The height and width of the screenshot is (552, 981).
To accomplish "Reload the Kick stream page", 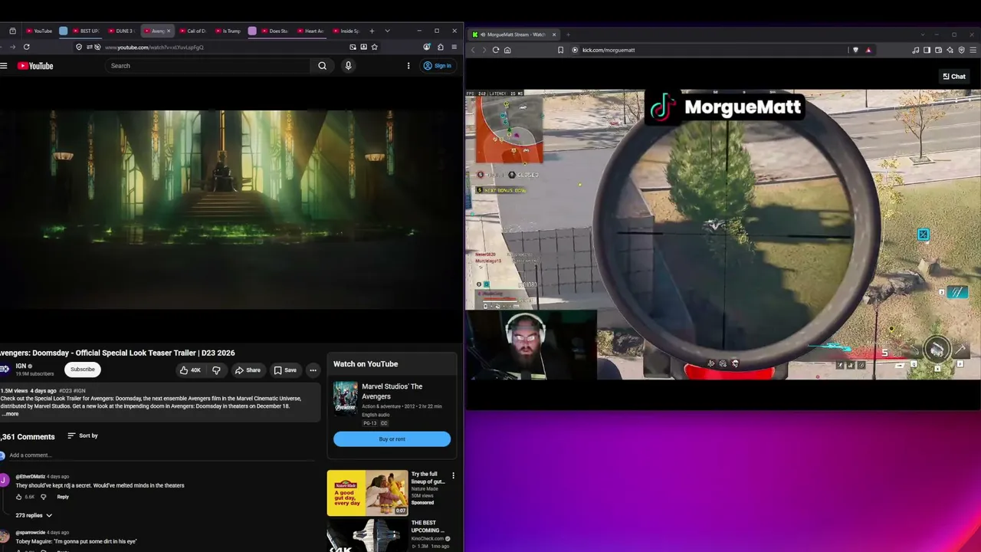I will tap(496, 50).
